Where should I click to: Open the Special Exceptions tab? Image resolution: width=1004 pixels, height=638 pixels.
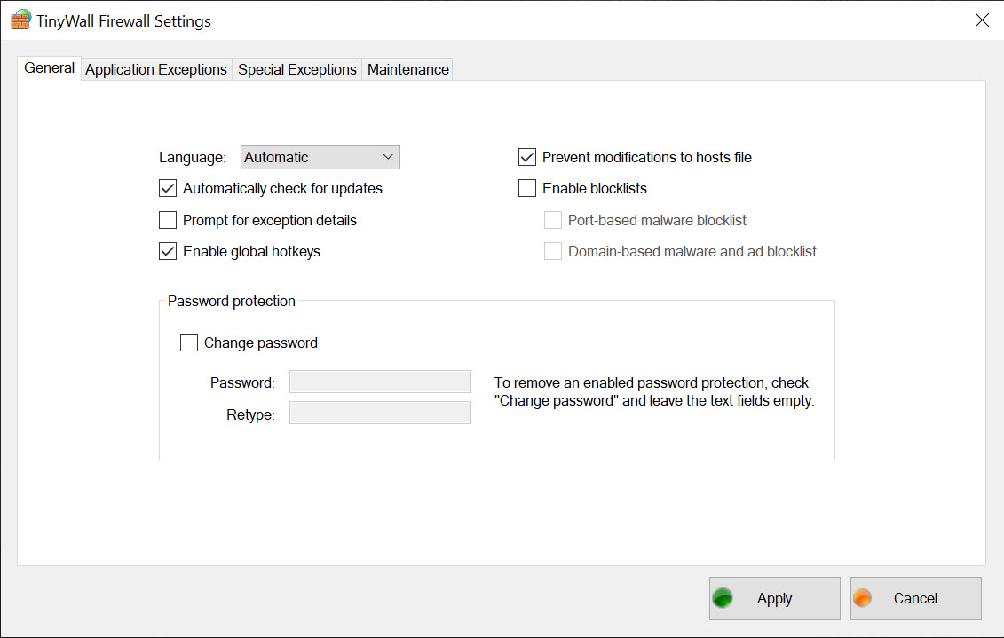[x=296, y=68]
